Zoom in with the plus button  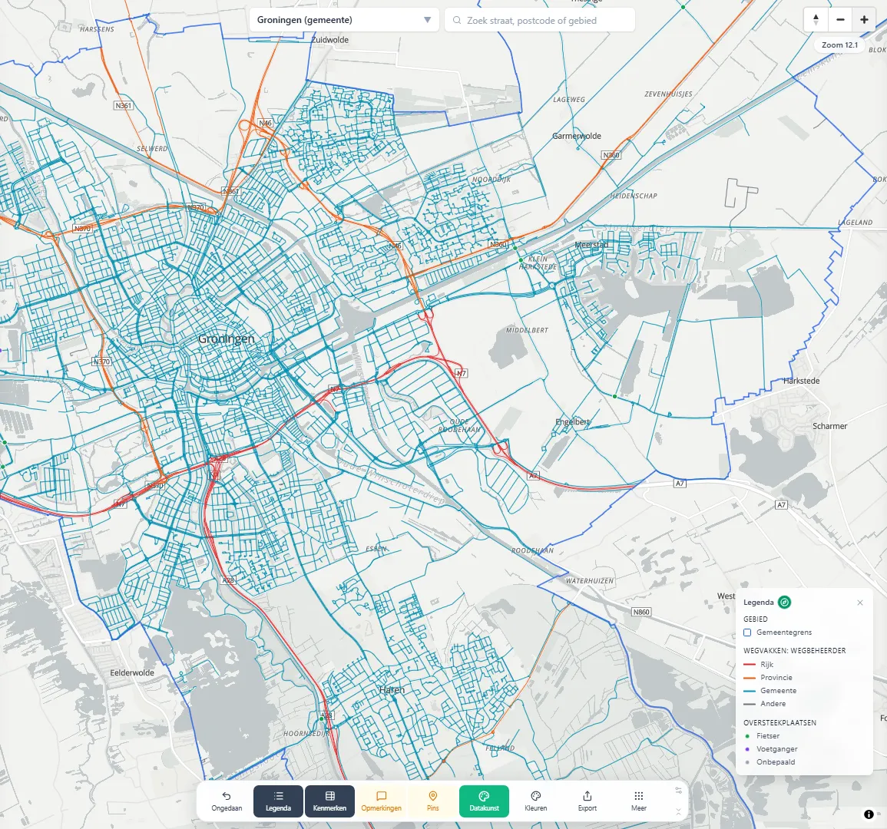coord(864,20)
